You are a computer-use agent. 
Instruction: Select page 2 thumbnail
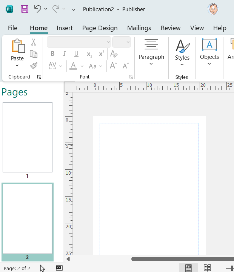pyautogui.click(x=28, y=219)
